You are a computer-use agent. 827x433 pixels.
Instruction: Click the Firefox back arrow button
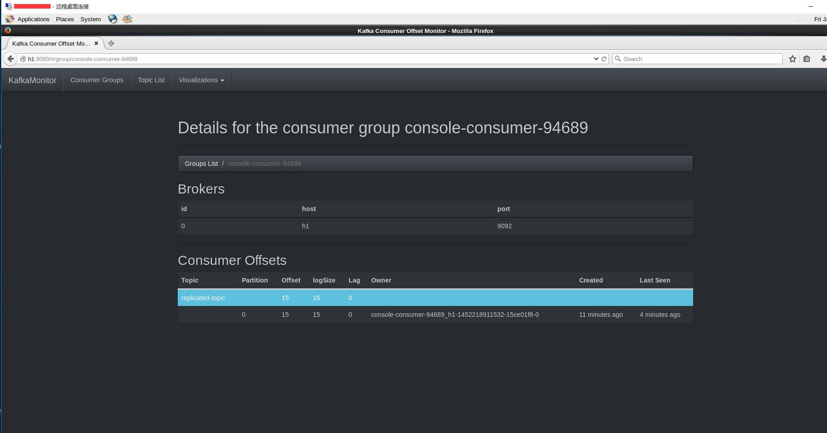tap(10, 59)
